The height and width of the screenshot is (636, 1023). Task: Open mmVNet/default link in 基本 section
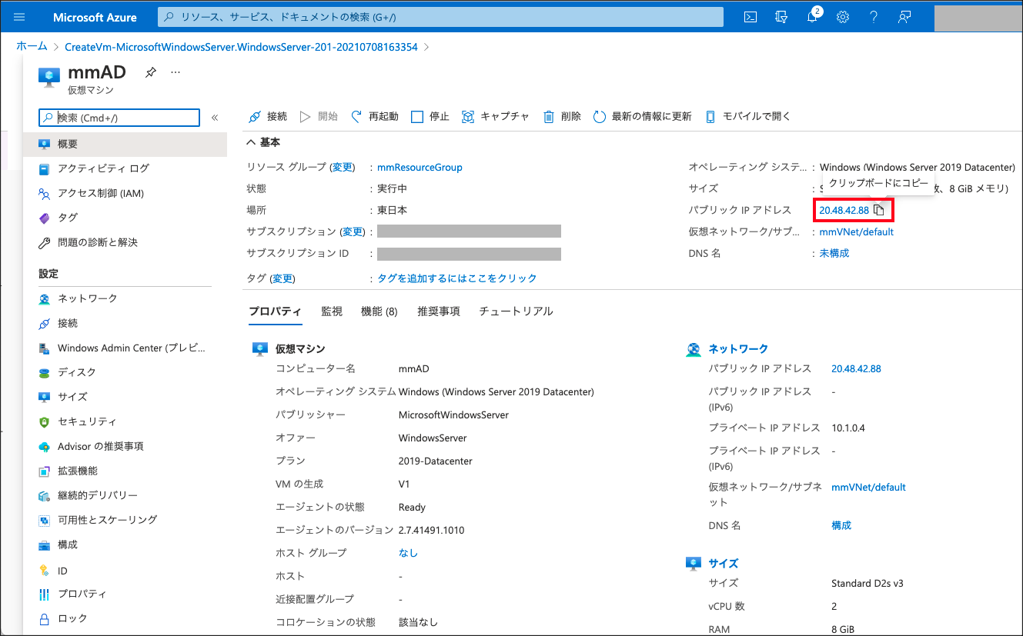857,231
